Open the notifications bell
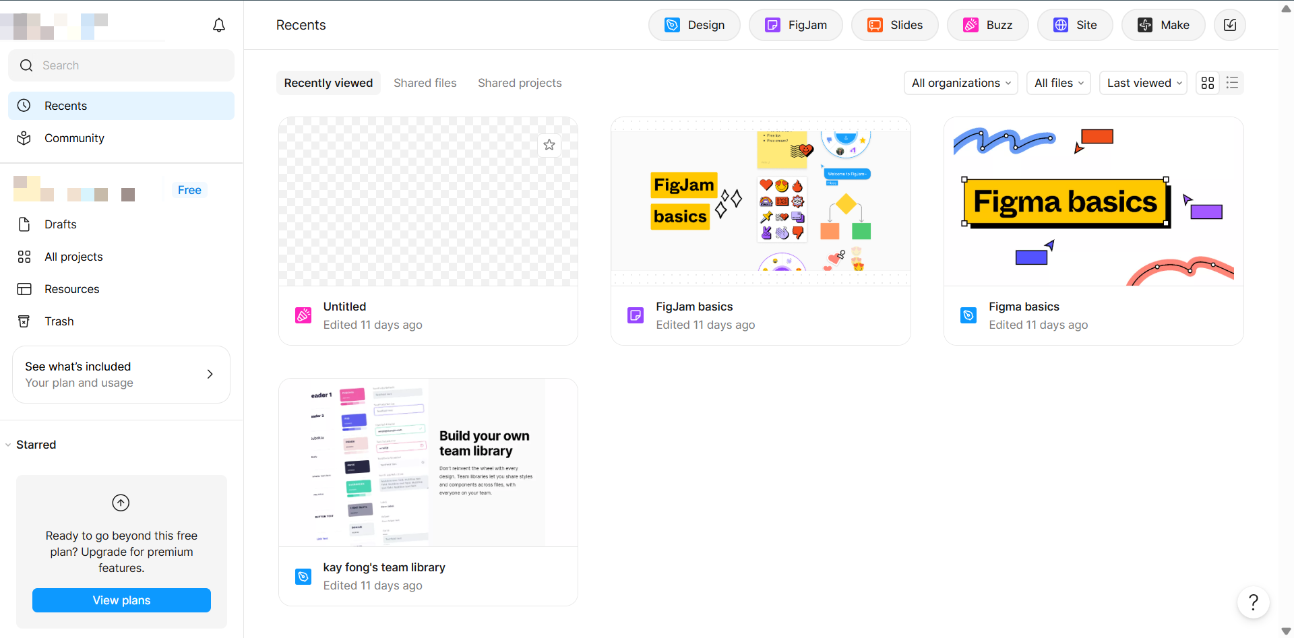1294x638 pixels. pos(219,25)
